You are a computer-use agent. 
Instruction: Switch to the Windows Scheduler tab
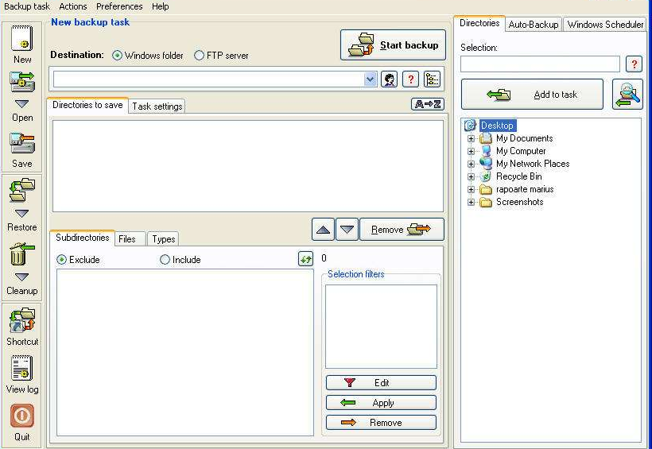point(605,25)
